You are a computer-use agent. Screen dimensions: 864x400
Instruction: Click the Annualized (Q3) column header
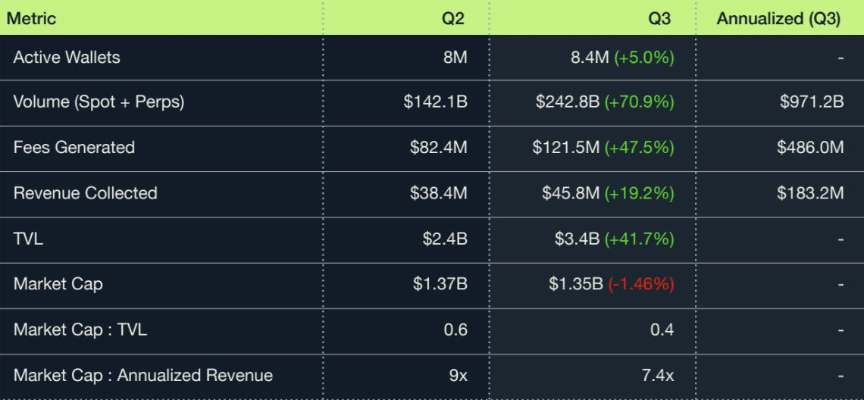point(778,19)
